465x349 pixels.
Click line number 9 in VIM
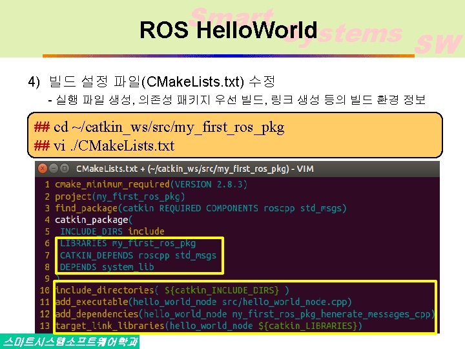pos(47,279)
